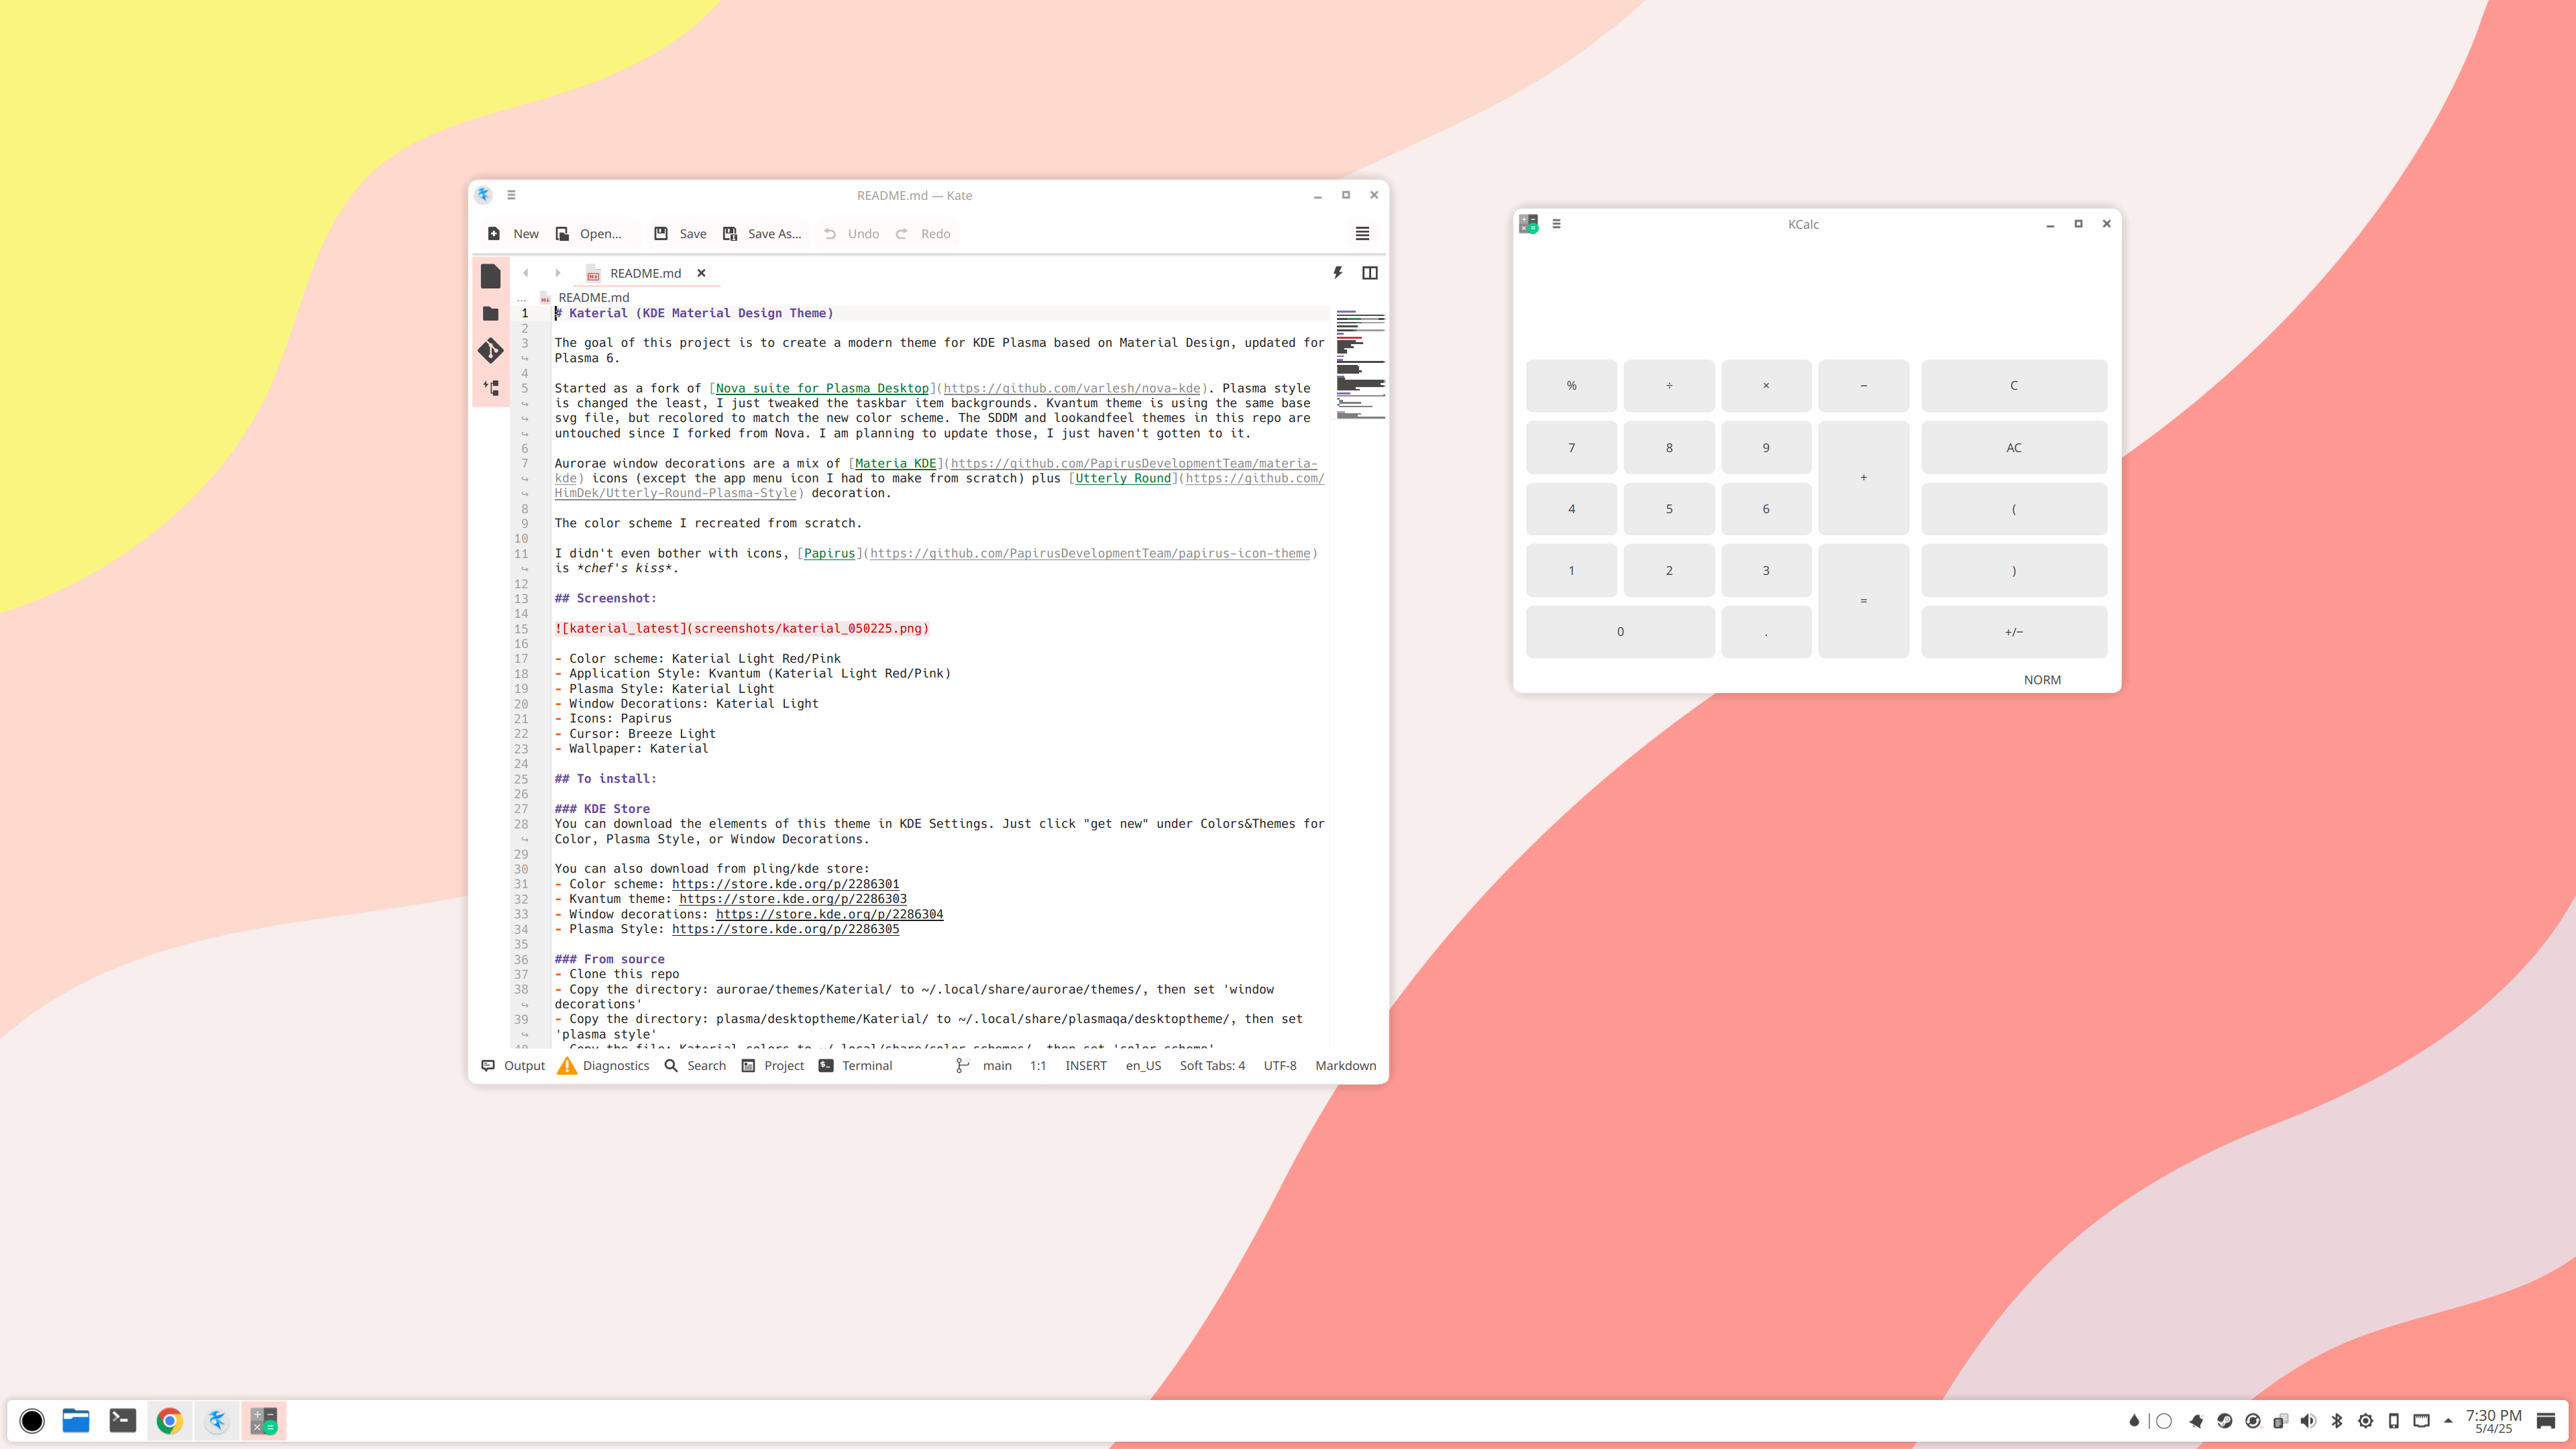Click the − minus button in KCalc
The width and height of the screenshot is (2576, 1449).
click(1863, 386)
